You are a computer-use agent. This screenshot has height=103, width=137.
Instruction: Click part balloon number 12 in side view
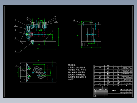pos(74,20)
